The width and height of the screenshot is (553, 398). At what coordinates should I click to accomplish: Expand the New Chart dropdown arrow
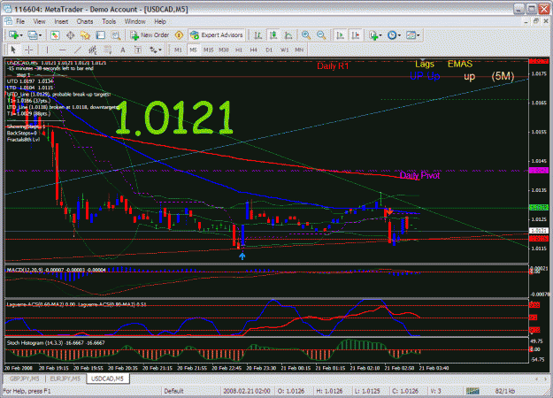[21, 35]
